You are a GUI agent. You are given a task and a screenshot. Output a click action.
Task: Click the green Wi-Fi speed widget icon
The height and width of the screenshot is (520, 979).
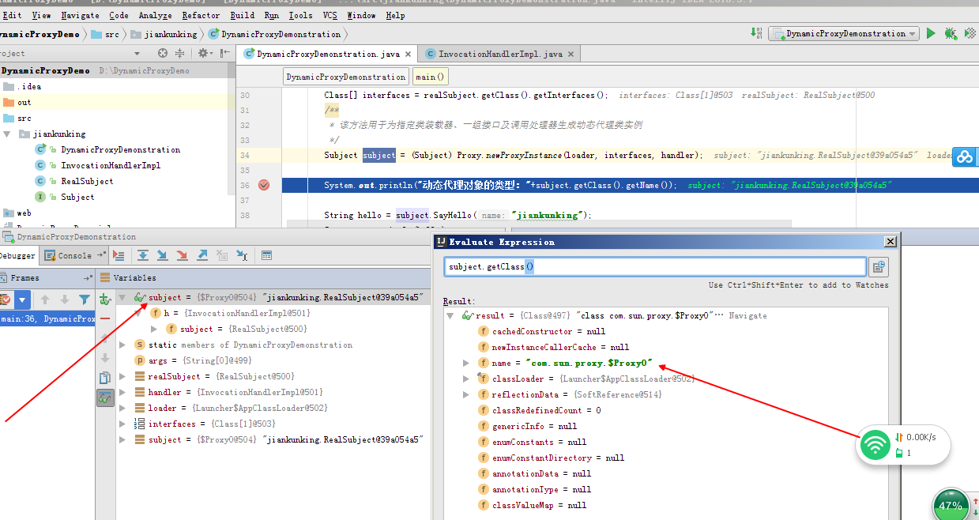(x=874, y=445)
